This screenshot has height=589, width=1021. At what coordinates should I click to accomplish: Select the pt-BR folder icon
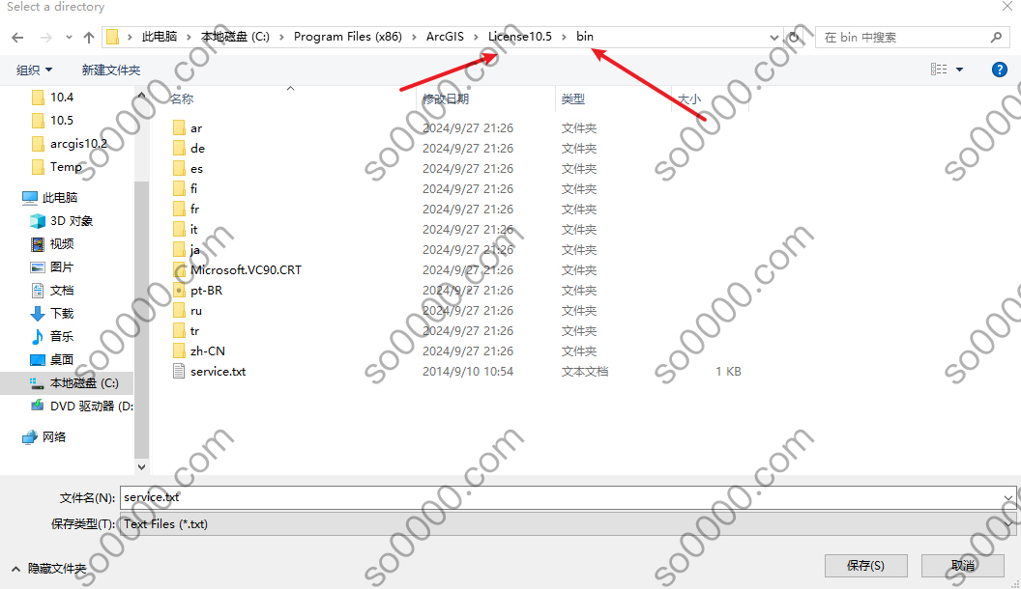pos(180,290)
